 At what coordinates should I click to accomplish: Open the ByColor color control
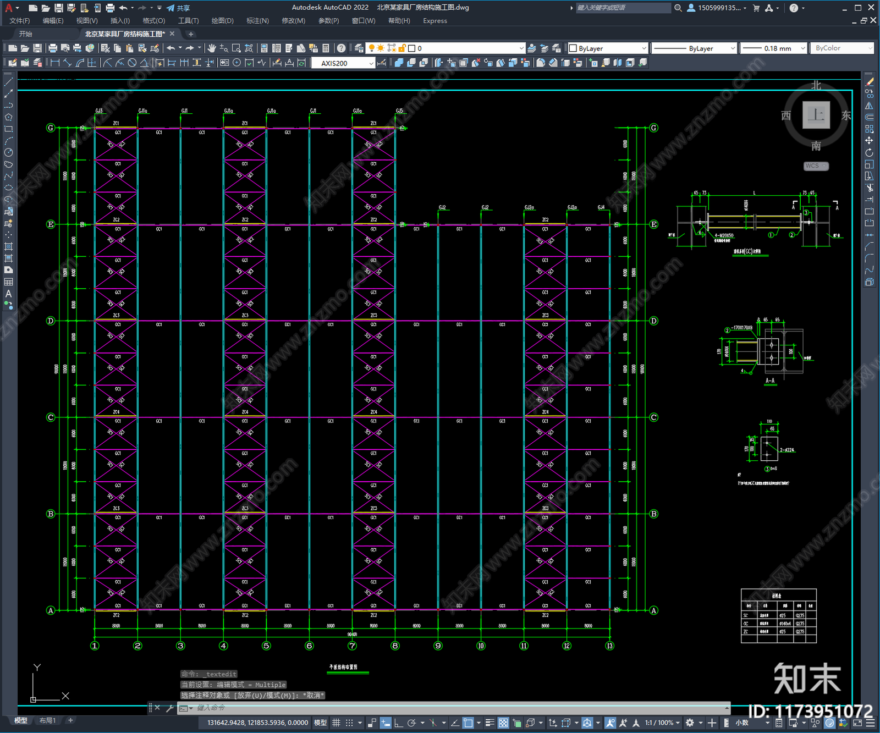tap(842, 48)
